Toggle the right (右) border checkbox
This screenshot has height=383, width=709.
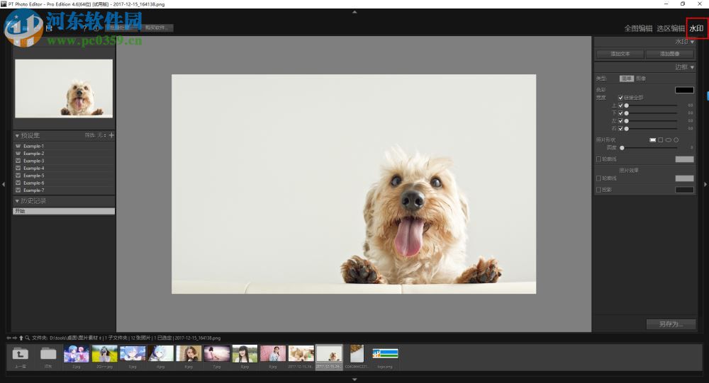pyautogui.click(x=620, y=128)
